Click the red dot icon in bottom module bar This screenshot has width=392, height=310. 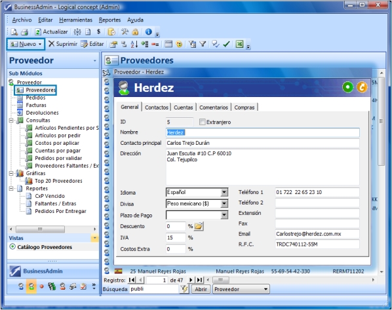click(x=41, y=286)
